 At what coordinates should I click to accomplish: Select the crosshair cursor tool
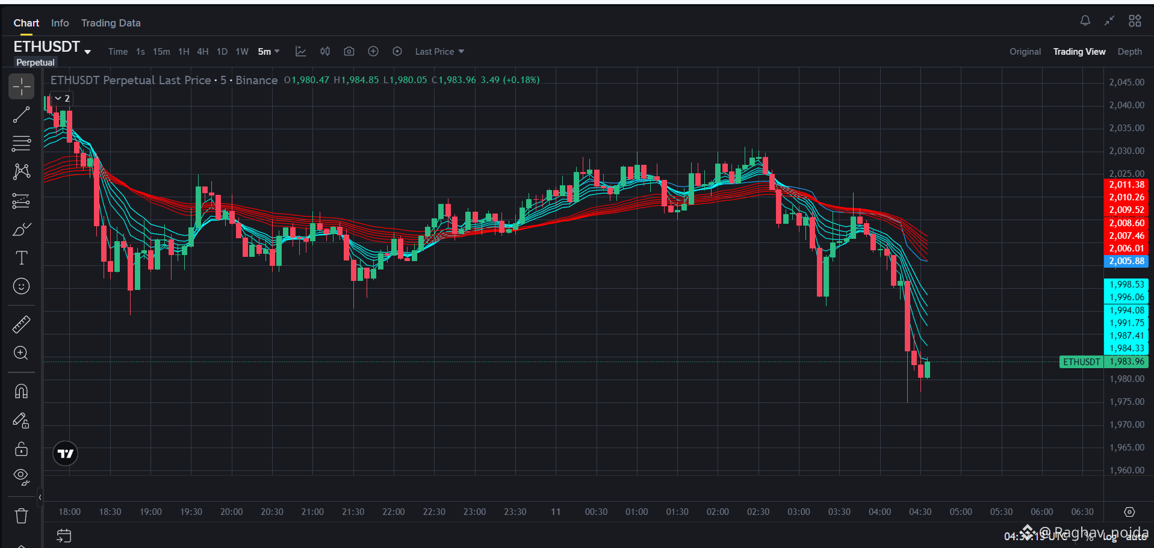[x=21, y=87]
